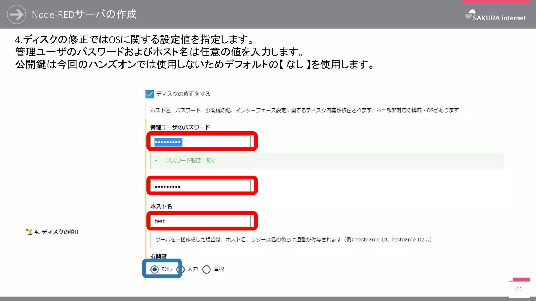536x301 pixels.
Task: Click the hostname-01, hostname-02 example note
Action: (293, 240)
